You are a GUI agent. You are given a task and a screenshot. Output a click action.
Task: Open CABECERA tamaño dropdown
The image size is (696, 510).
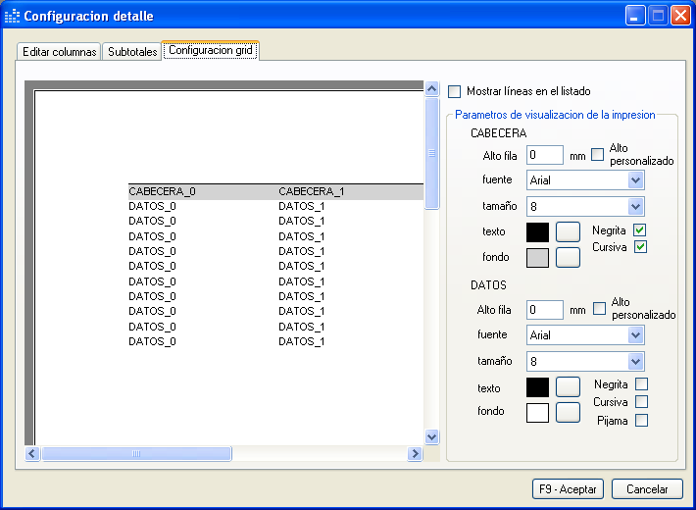[635, 207]
